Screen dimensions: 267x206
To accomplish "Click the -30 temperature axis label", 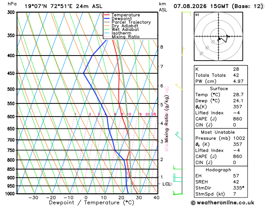I will point(34,198).
